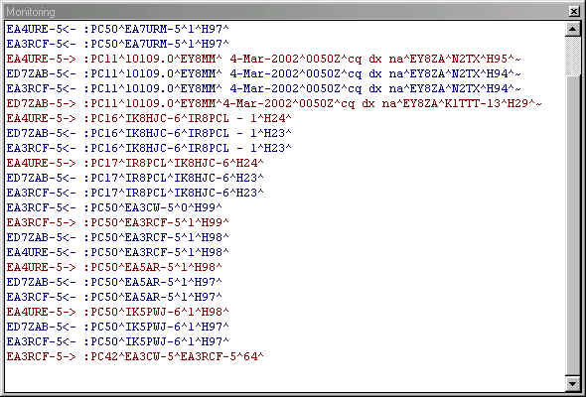Click the EA3RCF-5 PC16 line ending H23
Viewport: 586px width, 397px height.
tap(149, 148)
